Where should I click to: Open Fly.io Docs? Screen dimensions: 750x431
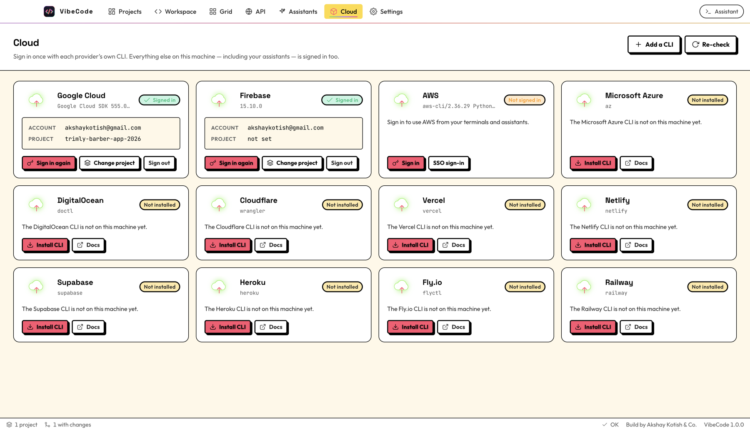(x=453, y=327)
